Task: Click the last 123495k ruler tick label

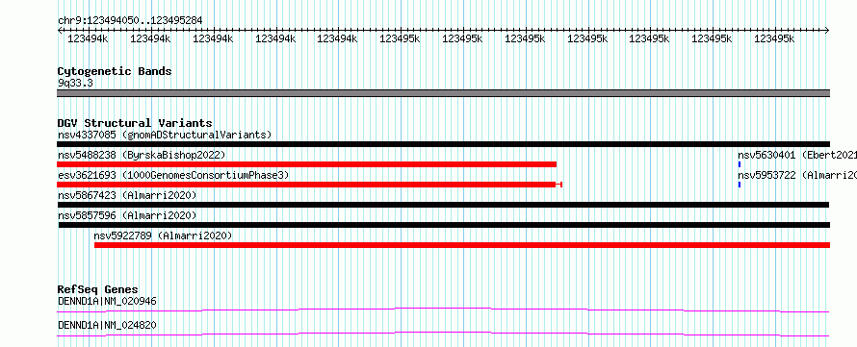Action: coord(774,38)
